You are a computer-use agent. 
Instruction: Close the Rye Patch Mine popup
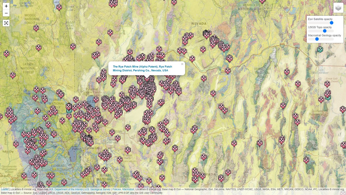pyautogui.click(x=182, y=64)
